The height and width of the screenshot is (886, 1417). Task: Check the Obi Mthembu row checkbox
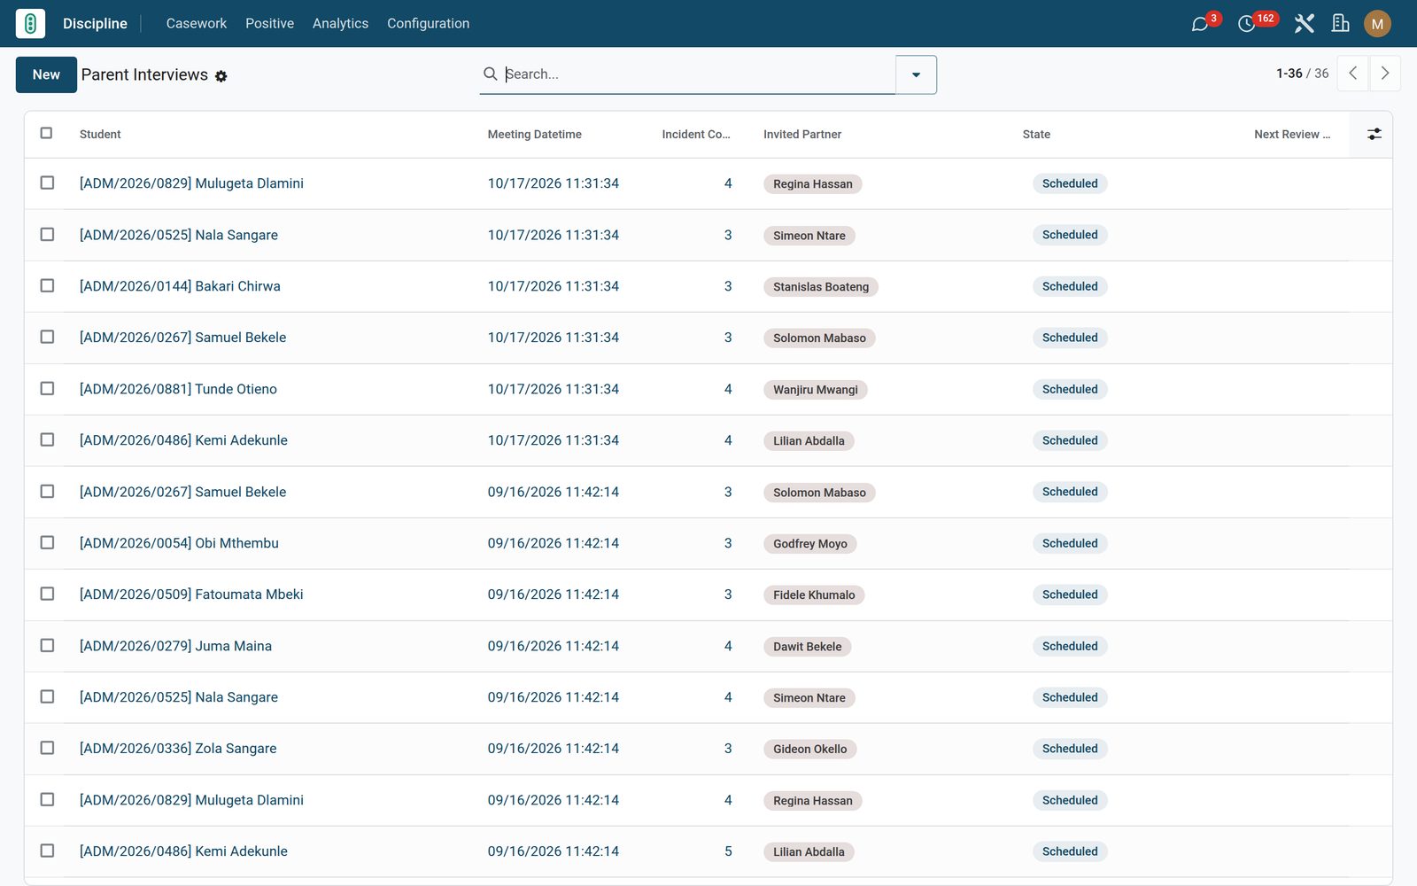pyautogui.click(x=47, y=542)
